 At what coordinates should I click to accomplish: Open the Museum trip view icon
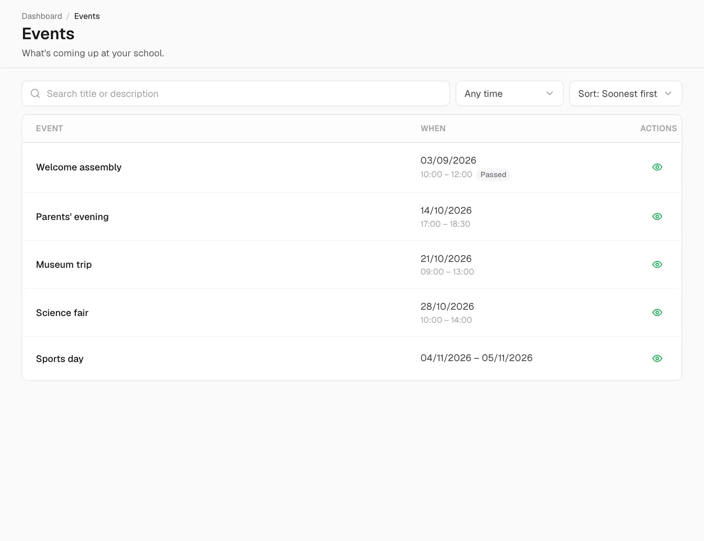click(657, 265)
